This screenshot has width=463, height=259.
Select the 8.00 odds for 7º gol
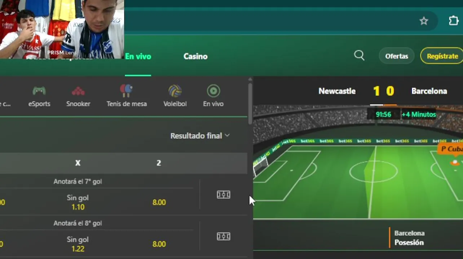click(x=159, y=202)
